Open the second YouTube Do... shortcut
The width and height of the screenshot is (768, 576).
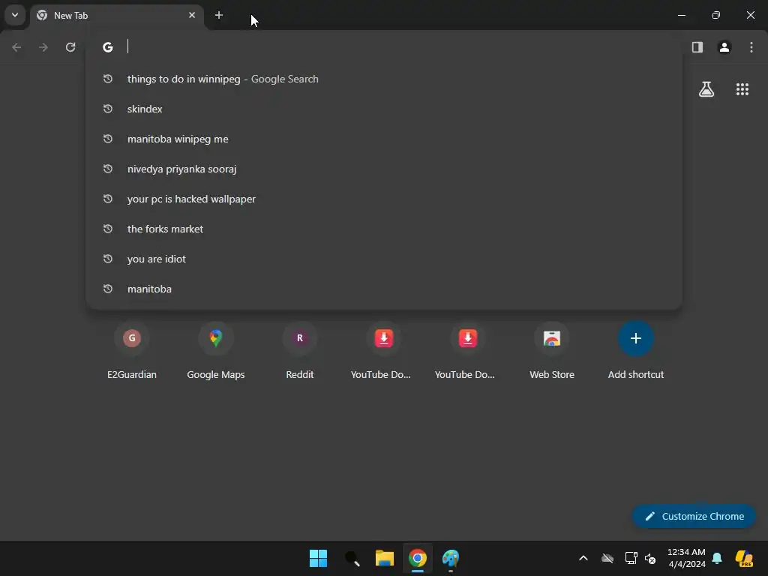pos(468,351)
